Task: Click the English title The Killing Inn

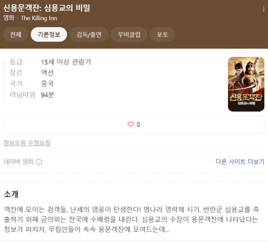Action: [x=39, y=18]
